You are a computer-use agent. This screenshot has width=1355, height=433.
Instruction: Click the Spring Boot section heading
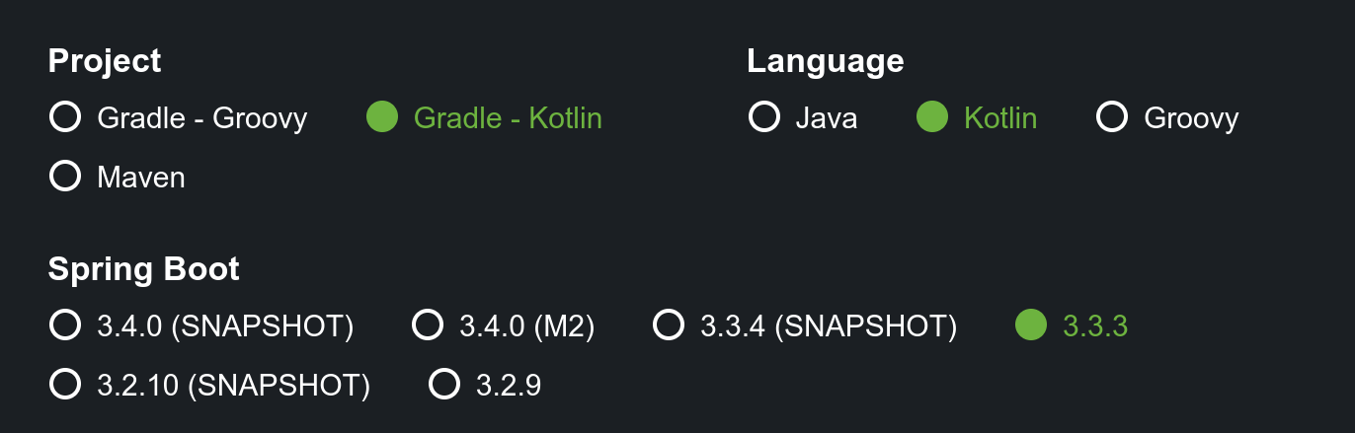pos(144,268)
